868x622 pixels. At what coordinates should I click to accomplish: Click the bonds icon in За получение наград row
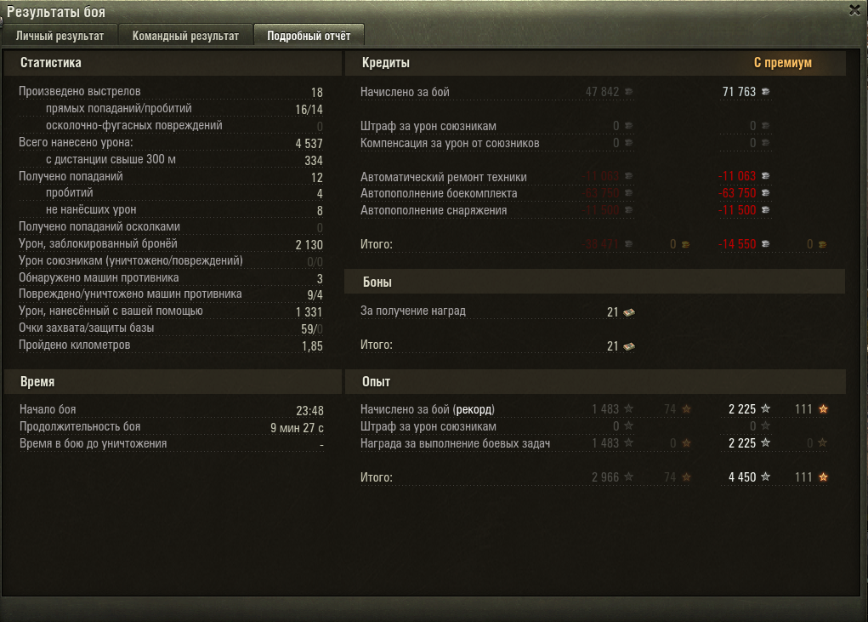point(629,312)
